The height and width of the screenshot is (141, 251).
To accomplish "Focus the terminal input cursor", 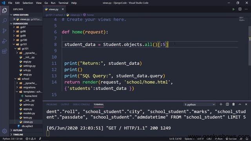I will [x=48, y=134].
